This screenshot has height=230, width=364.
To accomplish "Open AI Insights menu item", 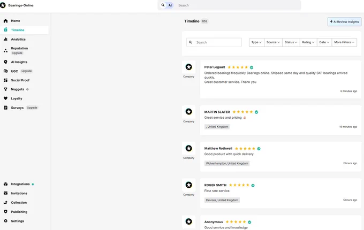I will click(x=19, y=62).
